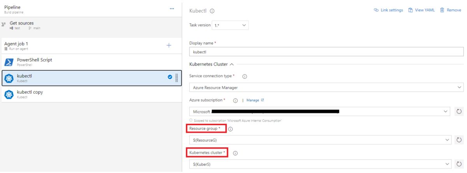Refresh the Resource group list
This screenshot has width=467, height=173.
point(459,140)
